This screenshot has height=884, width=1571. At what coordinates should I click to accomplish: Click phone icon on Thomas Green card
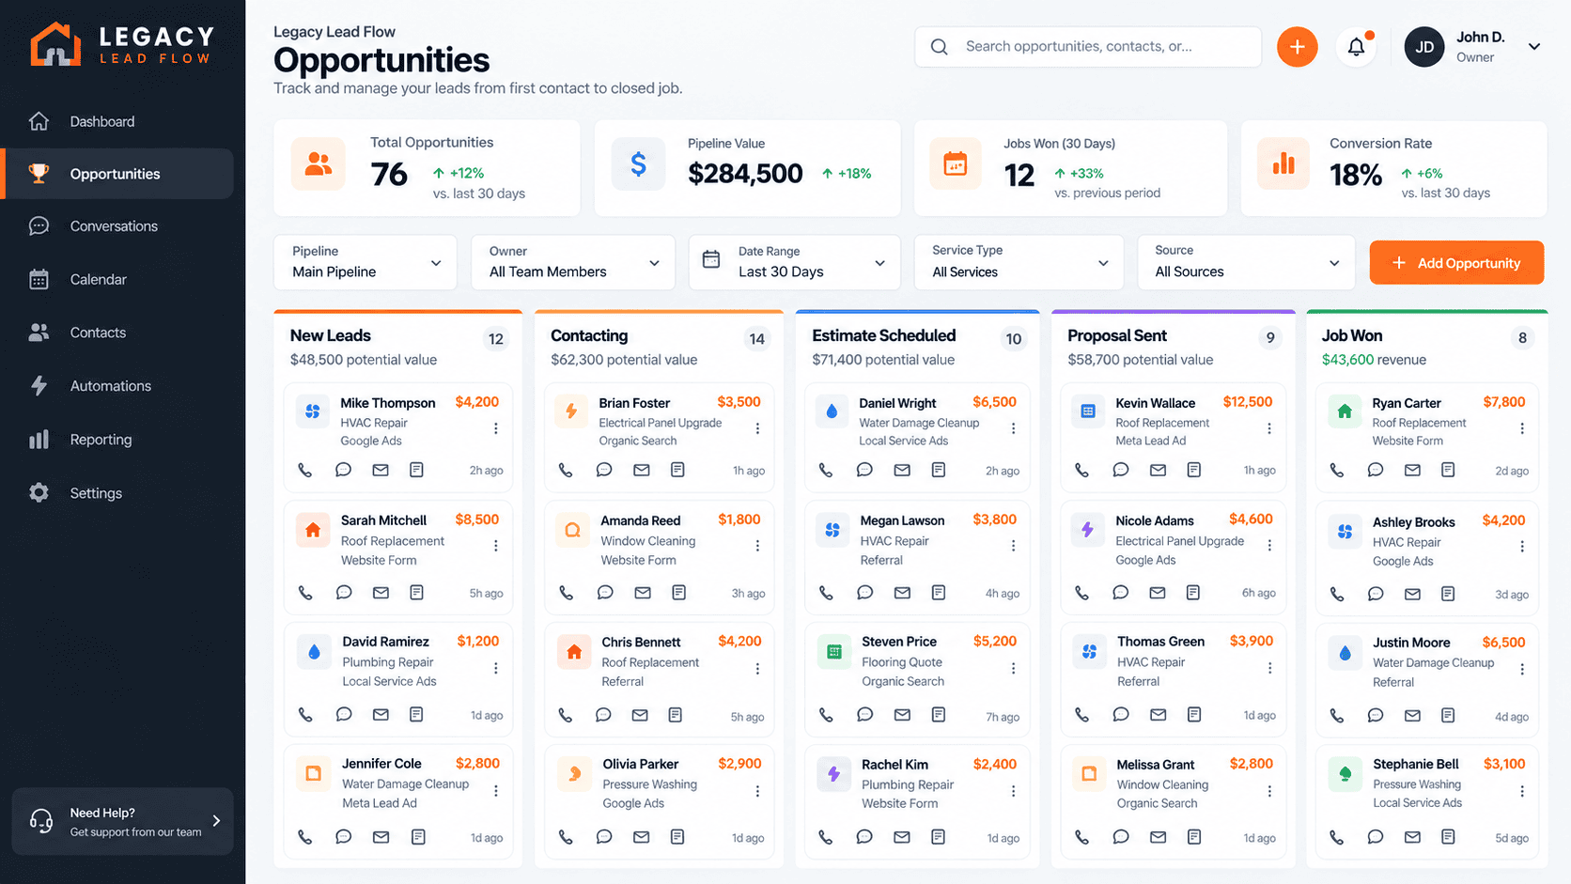pyautogui.click(x=1082, y=715)
